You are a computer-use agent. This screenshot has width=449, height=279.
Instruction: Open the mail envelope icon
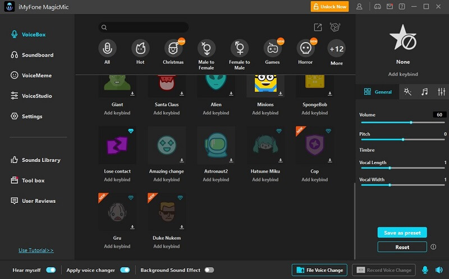[390, 6]
